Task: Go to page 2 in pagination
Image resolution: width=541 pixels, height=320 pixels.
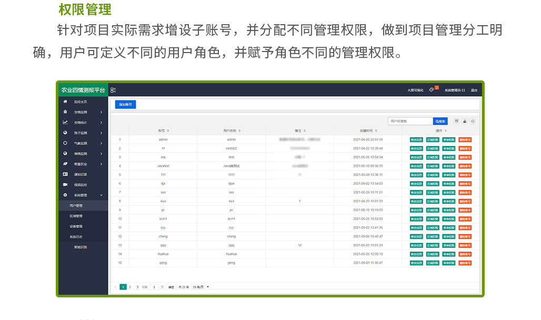Action: point(130,287)
